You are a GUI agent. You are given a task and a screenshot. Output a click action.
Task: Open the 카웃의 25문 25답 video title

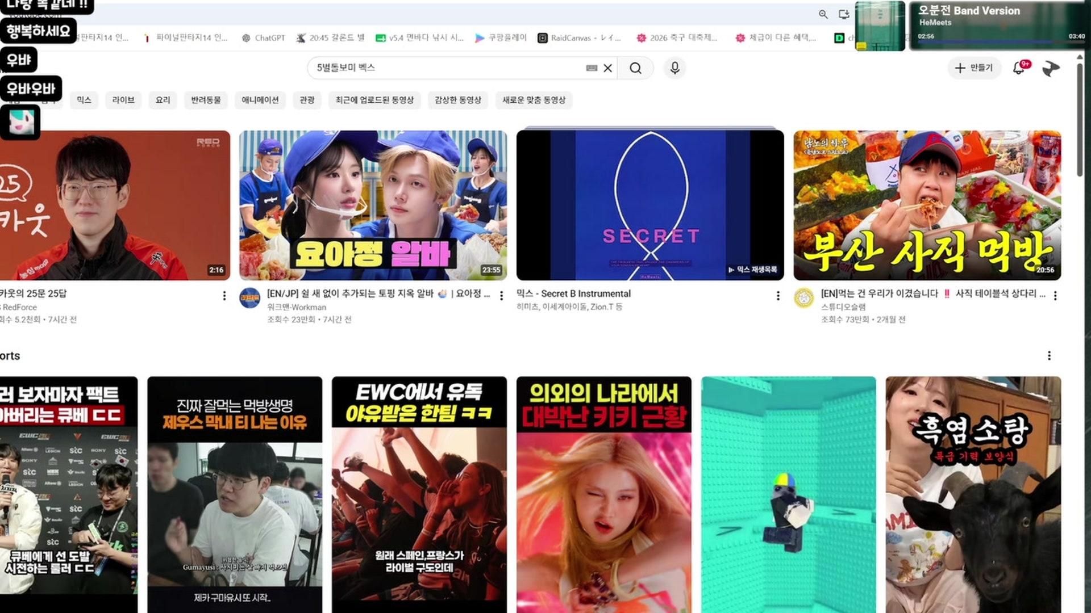(34, 293)
